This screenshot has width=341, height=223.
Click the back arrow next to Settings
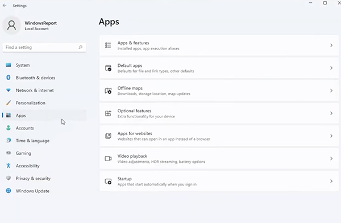5,6
